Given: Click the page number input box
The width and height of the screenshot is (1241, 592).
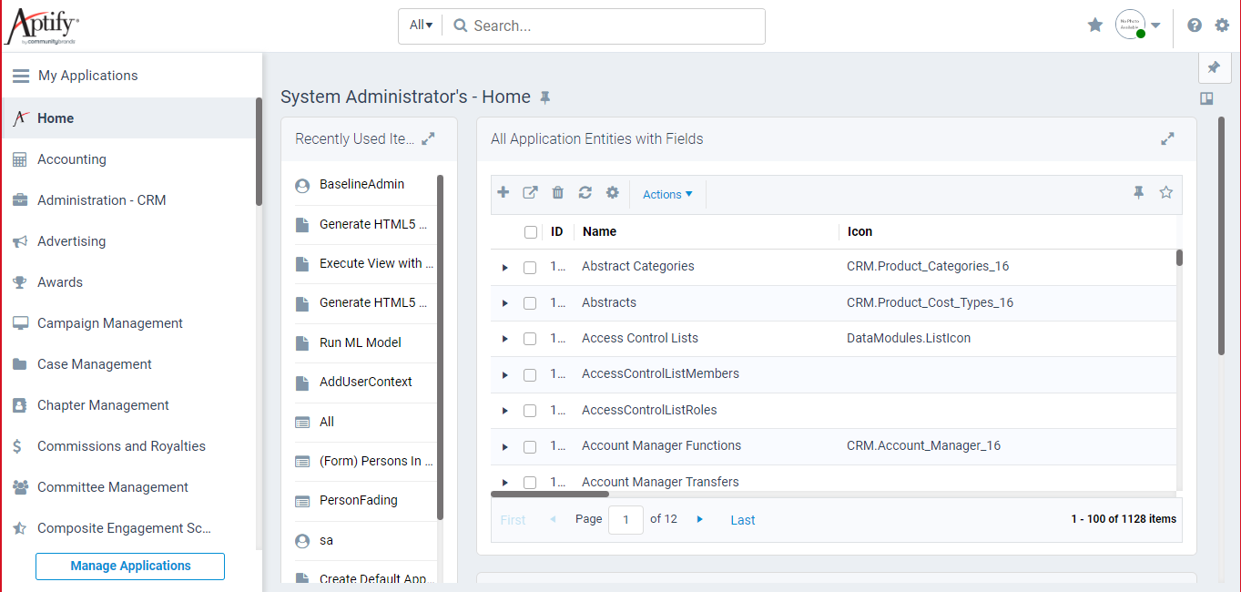Looking at the screenshot, I should 626,520.
